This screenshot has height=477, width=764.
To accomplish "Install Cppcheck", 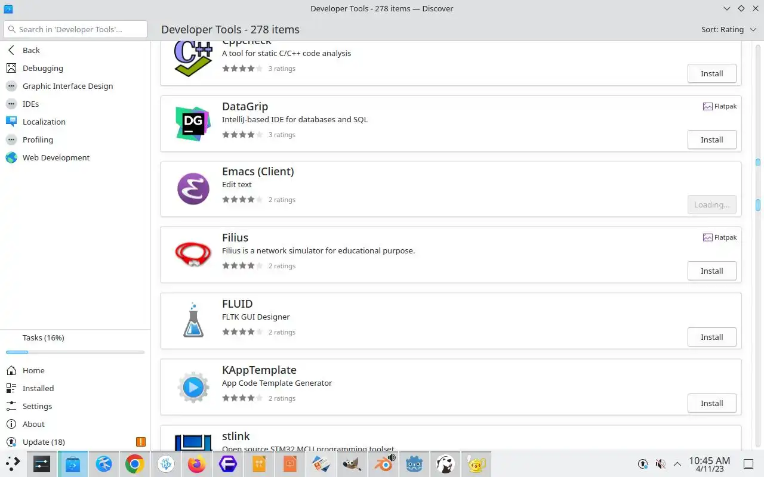I will click(711, 73).
